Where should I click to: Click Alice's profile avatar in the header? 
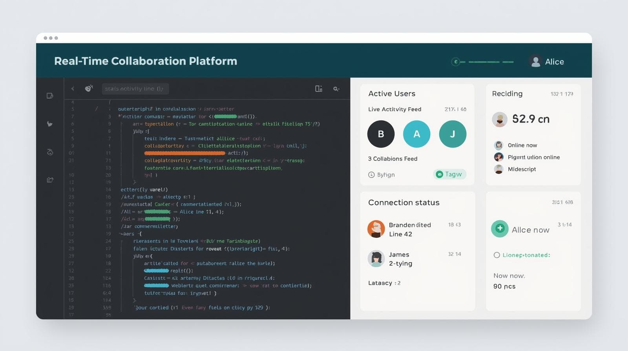535,62
